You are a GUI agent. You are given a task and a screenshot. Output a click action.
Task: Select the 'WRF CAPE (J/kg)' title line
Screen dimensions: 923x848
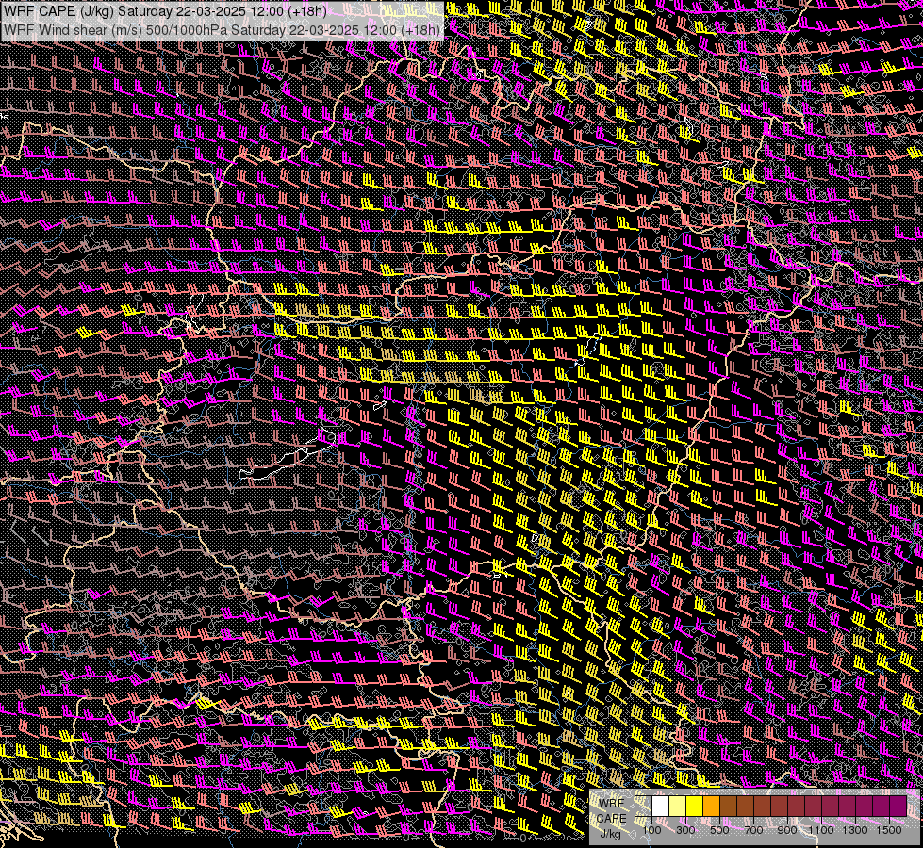pyautogui.click(x=165, y=11)
